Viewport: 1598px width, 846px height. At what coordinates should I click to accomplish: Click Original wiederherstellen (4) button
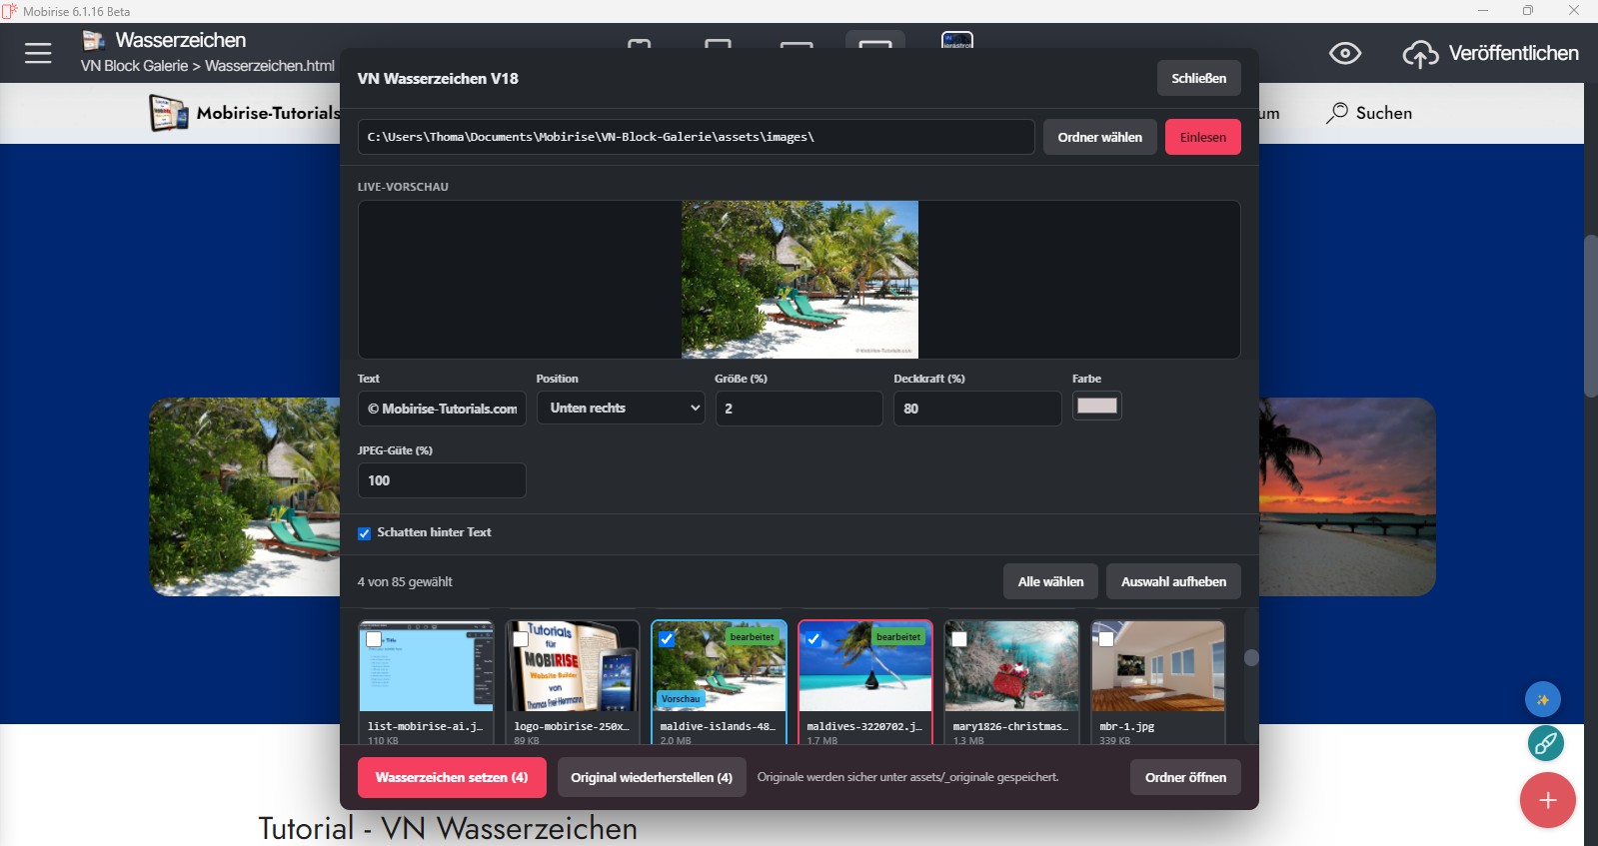(652, 777)
